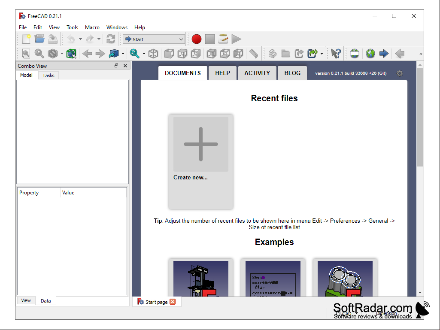The width and height of the screenshot is (440, 330).
Task: Close the Start page tab
Action: click(x=173, y=302)
